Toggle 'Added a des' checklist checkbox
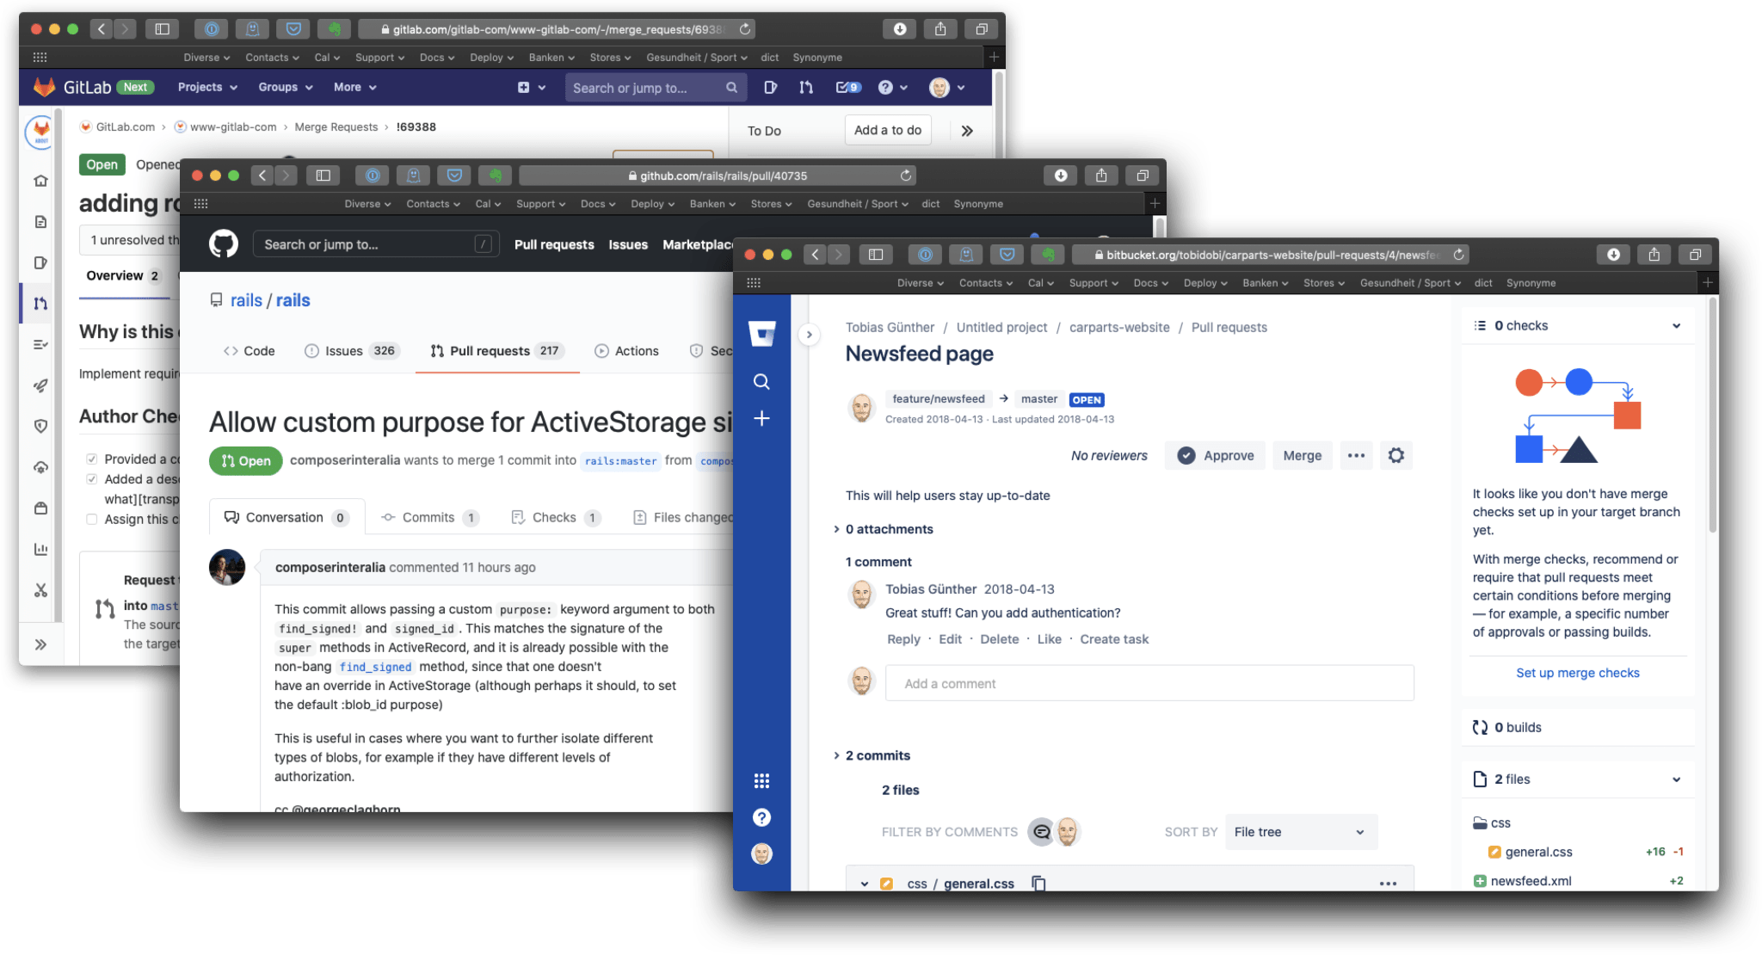The width and height of the screenshot is (1762, 955). [x=91, y=479]
